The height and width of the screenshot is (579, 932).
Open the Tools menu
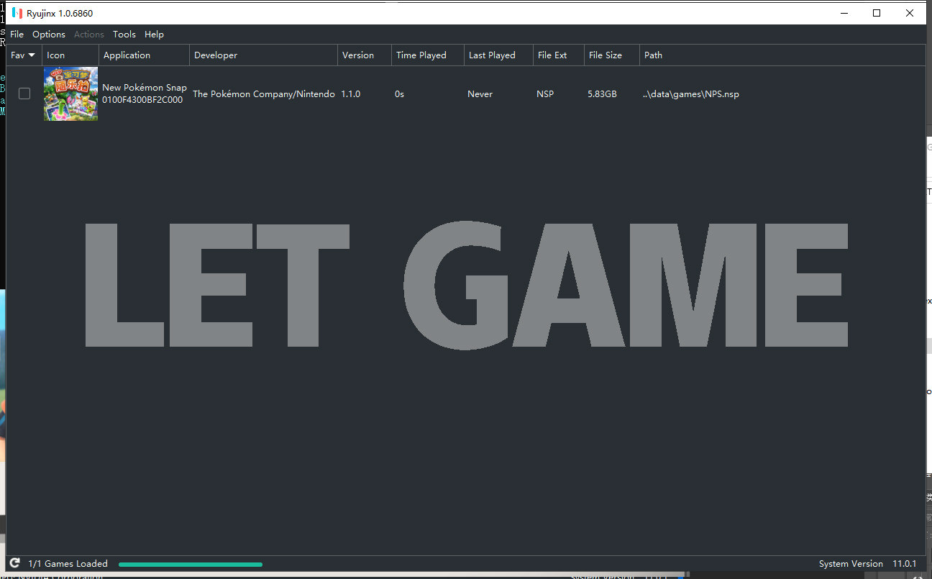click(x=124, y=35)
